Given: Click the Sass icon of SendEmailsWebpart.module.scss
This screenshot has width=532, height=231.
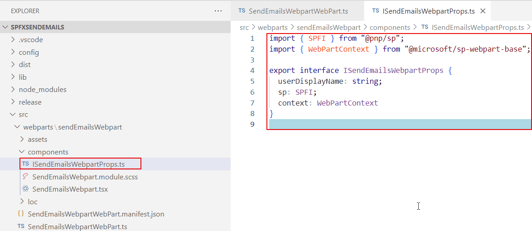Looking at the screenshot, I should (x=25, y=176).
